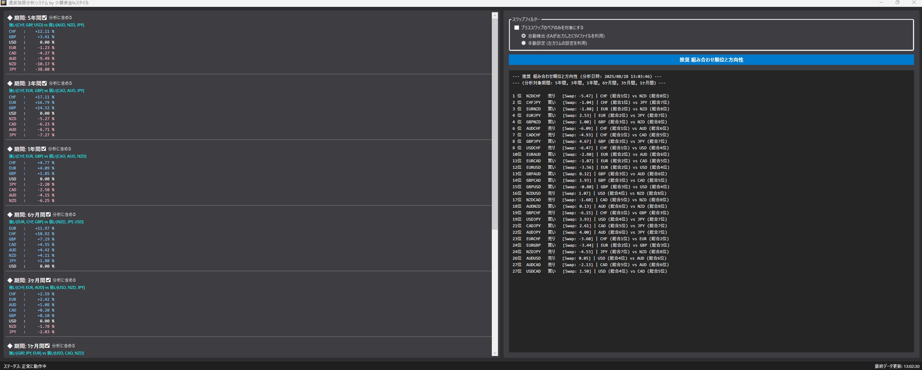The width and height of the screenshot is (922, 370).
Task: Click the JPY -2.03 % row
Action: click(32, 332)
